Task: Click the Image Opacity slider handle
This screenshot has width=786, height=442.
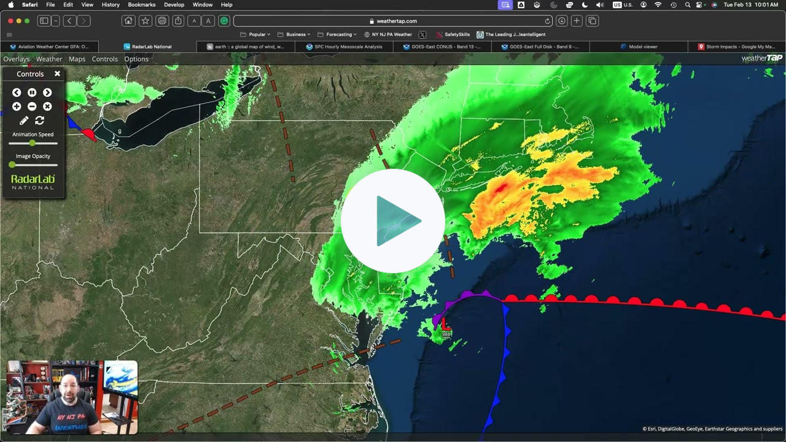Action: pos(12,165)
